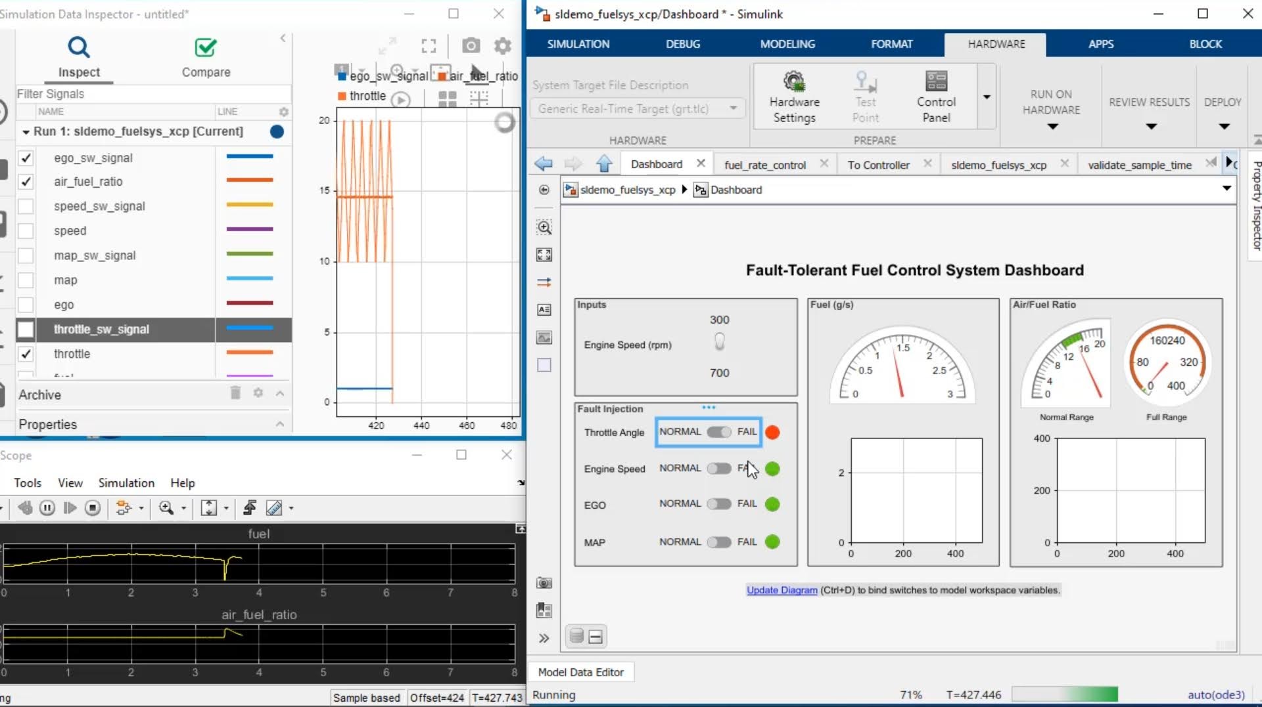Click the fit-to-view icon in the Simulink palette
The width and height of the screenshot is (1262, 707).
544,255
